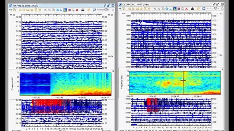Switch PIX inset to spectra view
The height and width of the screenshot is (131, 234).
tap(61, 10)
